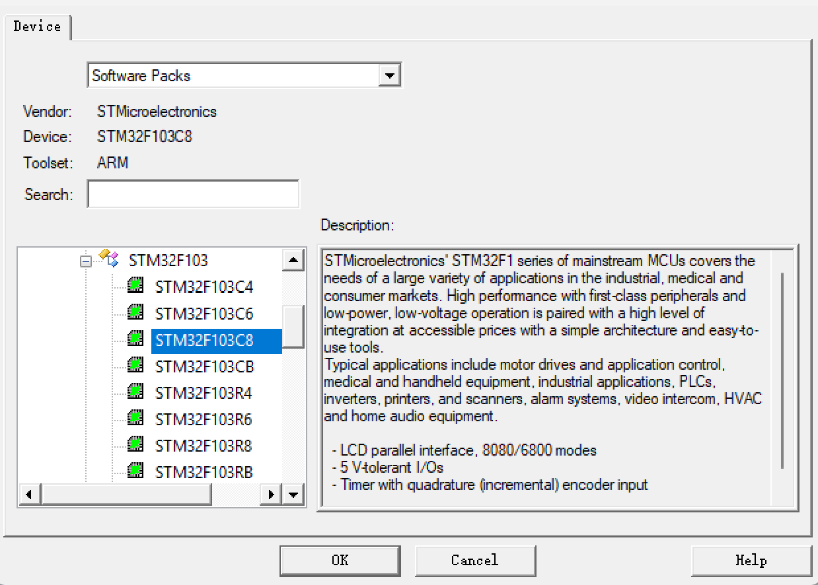Click device tree vertical scrollbar thumb
818x585 pixels.
293,326
